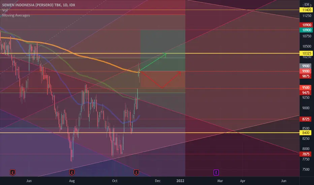The image size is (314, 185).
Task: Click the red 10900 price label
Action: (x=307, y=25)
